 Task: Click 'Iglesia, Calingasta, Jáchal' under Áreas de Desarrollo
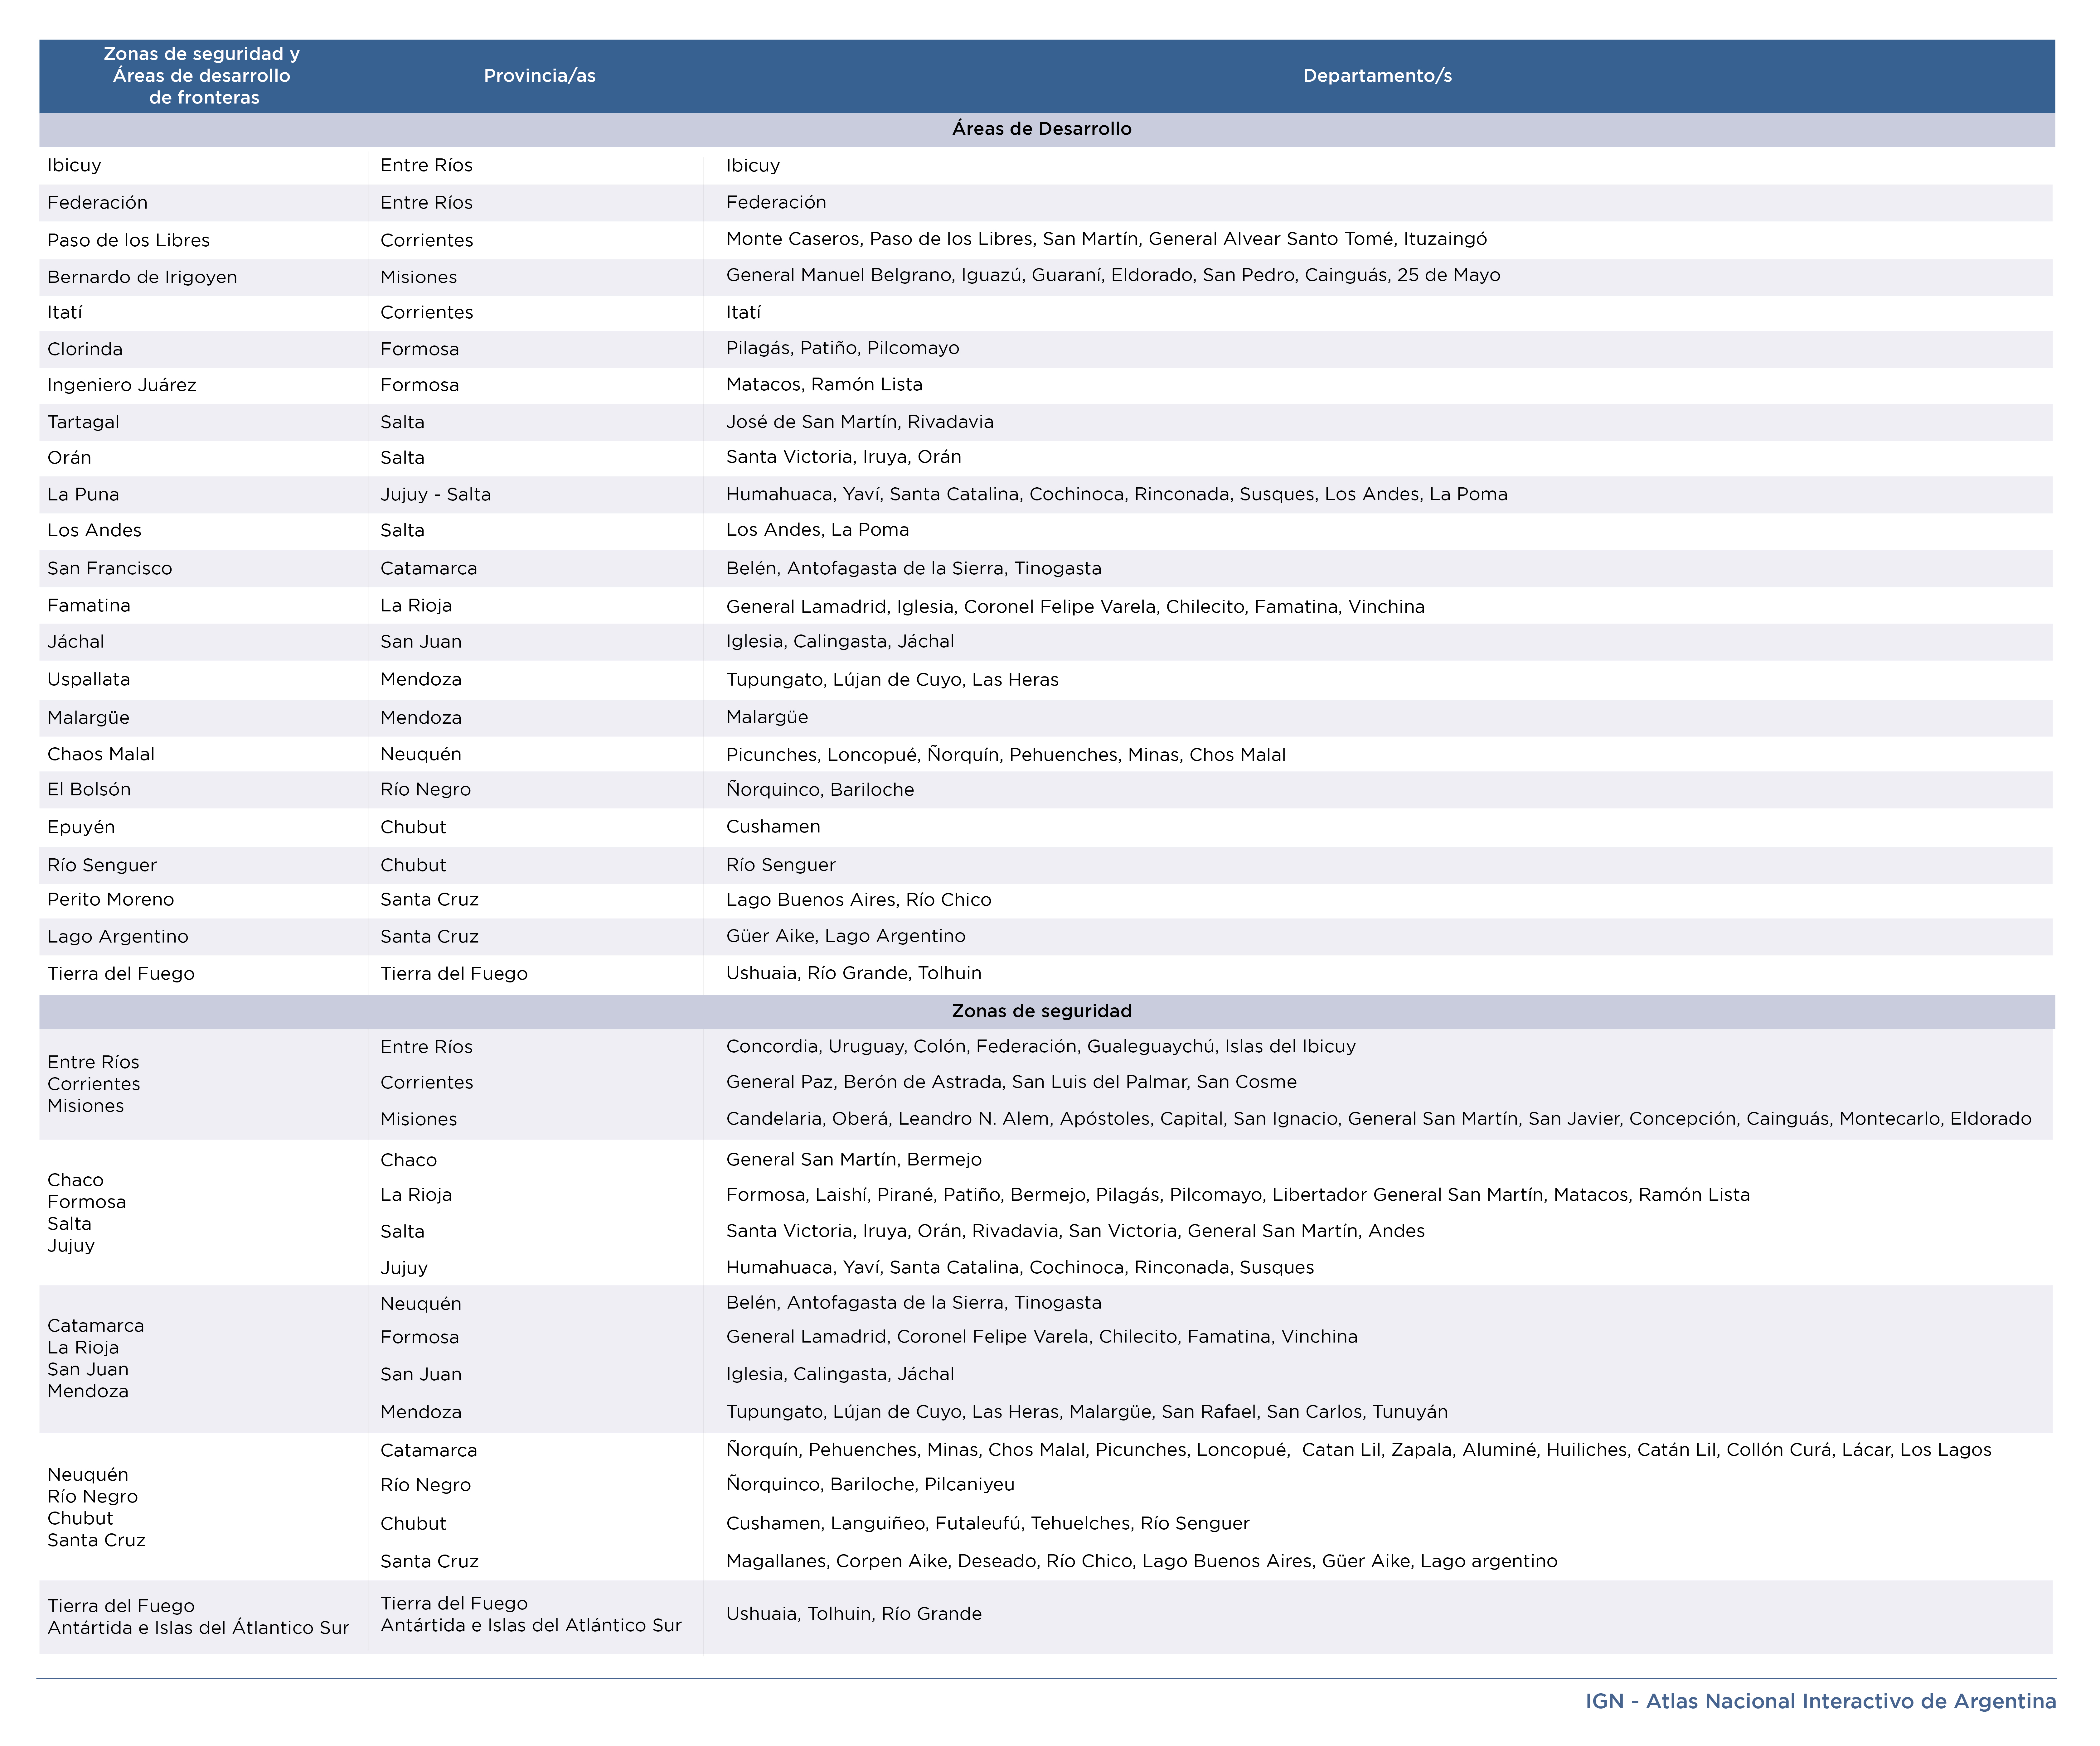(840, 642)
